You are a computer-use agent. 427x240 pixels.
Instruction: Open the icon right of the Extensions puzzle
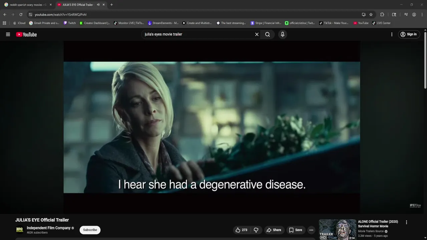coord(394,15)
